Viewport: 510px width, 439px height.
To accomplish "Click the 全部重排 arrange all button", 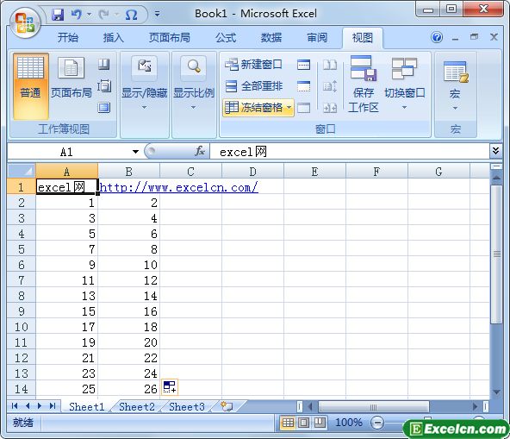I will [x=254, y=86].
